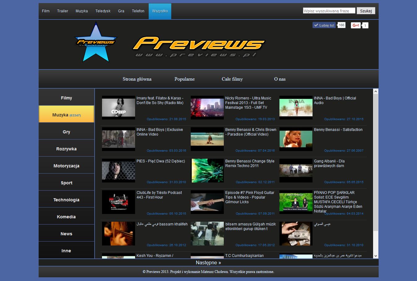
Task: Open the Trailer tab
Action: point(62,11)
